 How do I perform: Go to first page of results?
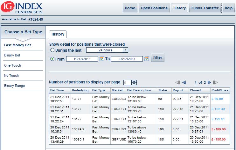point(178,82)
